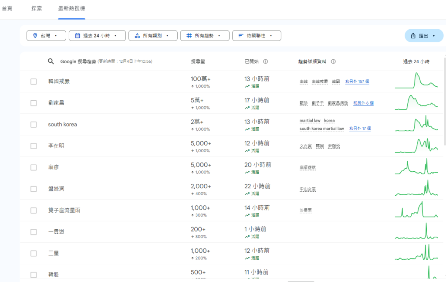
Task: Go to the 首頁 tab
Action: click(7, 9)
